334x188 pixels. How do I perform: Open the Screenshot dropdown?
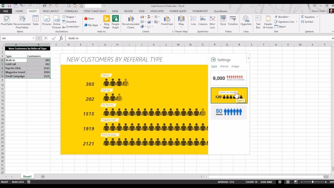coord(71,27)
